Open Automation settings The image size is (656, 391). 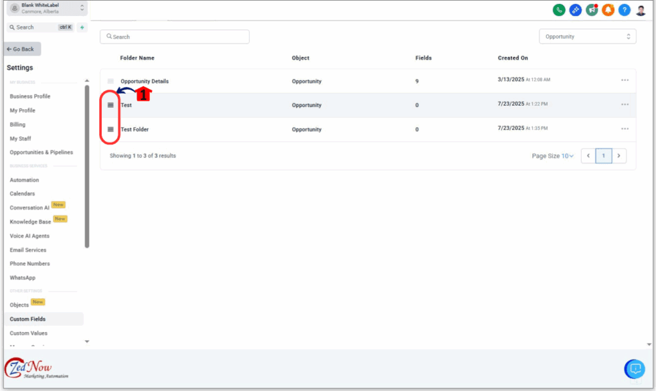click(24, 180)
